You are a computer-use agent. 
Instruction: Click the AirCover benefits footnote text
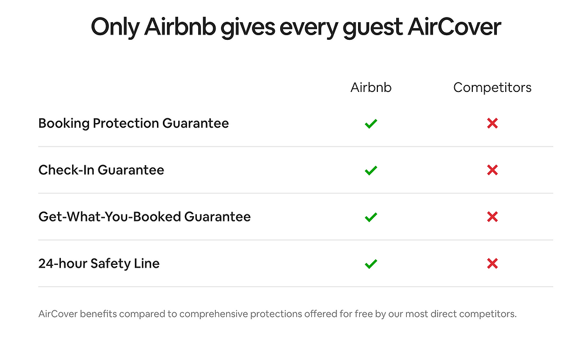pos(277,314)
